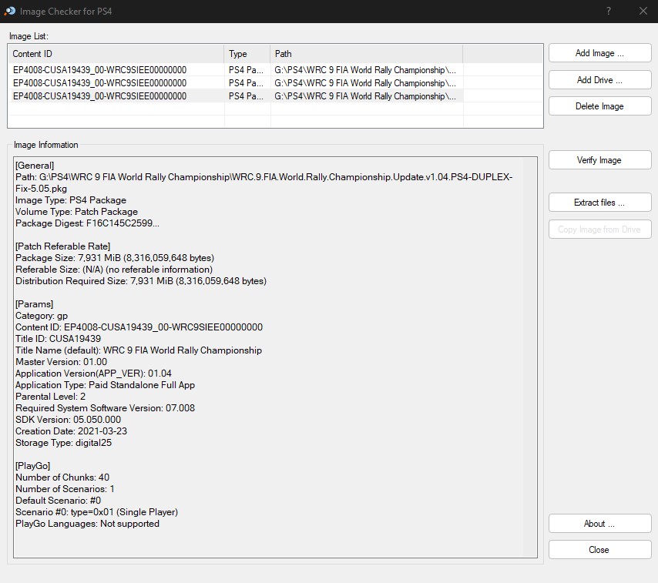Click the '[Patch Referable Rate]' heading
Image resolution: width=658 pixels, height=583 pixels.
63,246
